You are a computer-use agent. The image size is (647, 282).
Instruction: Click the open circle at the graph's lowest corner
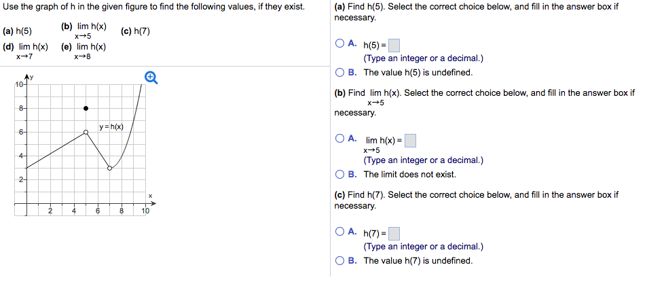click(110, 168)
